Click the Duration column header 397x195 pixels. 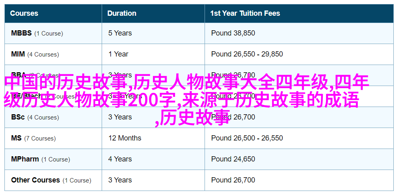pyautogui.click(x=122, y=13)
